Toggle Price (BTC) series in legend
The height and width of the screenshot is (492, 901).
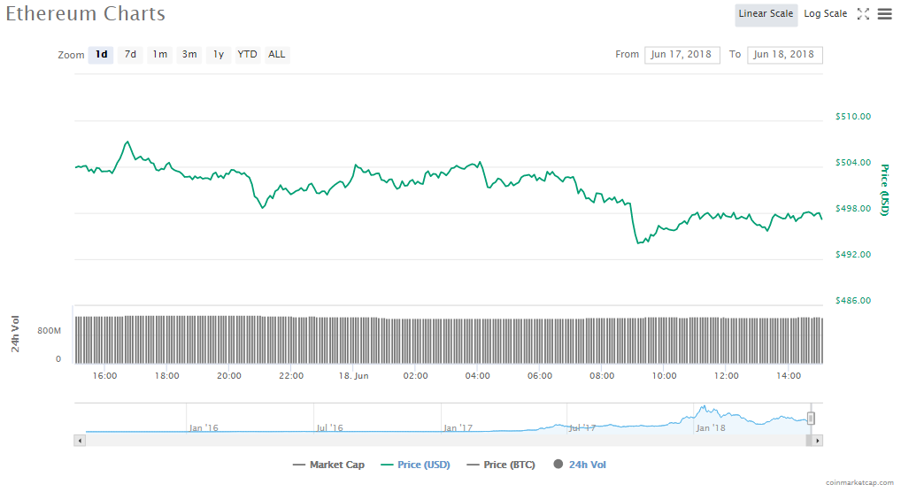click(500, 465)
